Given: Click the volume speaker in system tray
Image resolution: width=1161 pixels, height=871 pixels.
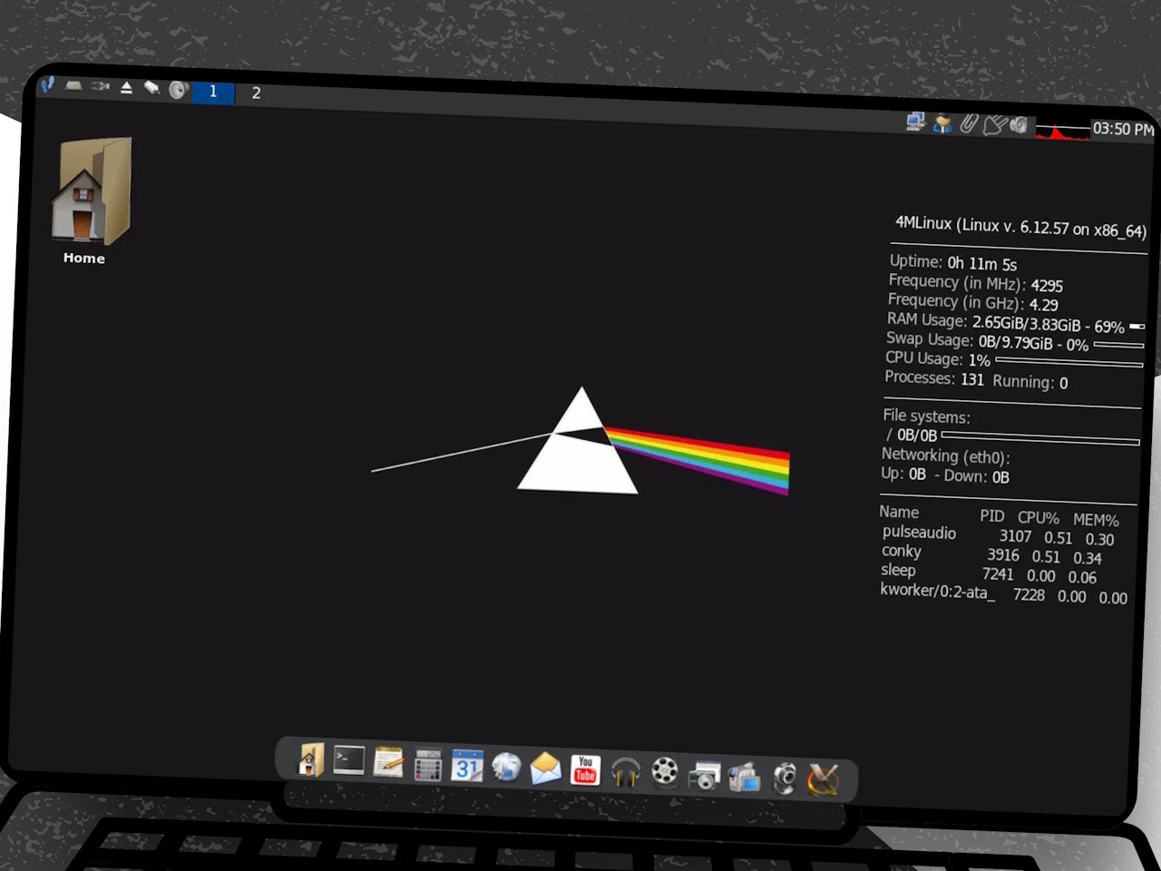Looking at the screenshot, I should pos(1020,125).
